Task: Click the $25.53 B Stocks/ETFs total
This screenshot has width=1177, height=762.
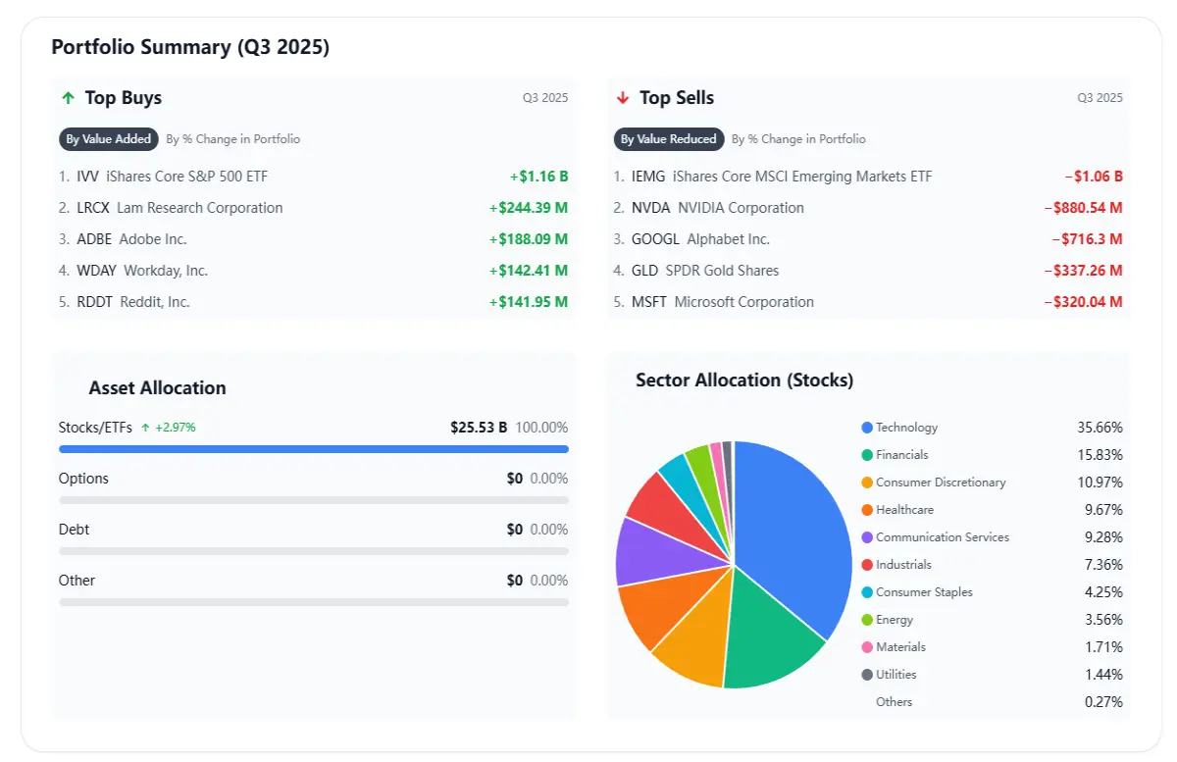Action: click(479, 428)
